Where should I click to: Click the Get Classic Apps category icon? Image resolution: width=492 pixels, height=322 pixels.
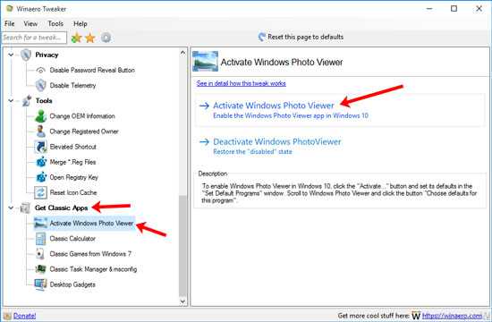[25, 208]
